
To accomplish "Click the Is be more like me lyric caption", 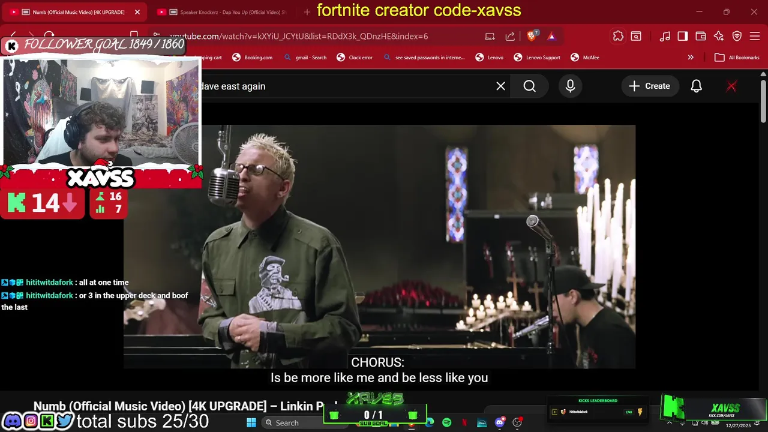I will click(379, 378).
